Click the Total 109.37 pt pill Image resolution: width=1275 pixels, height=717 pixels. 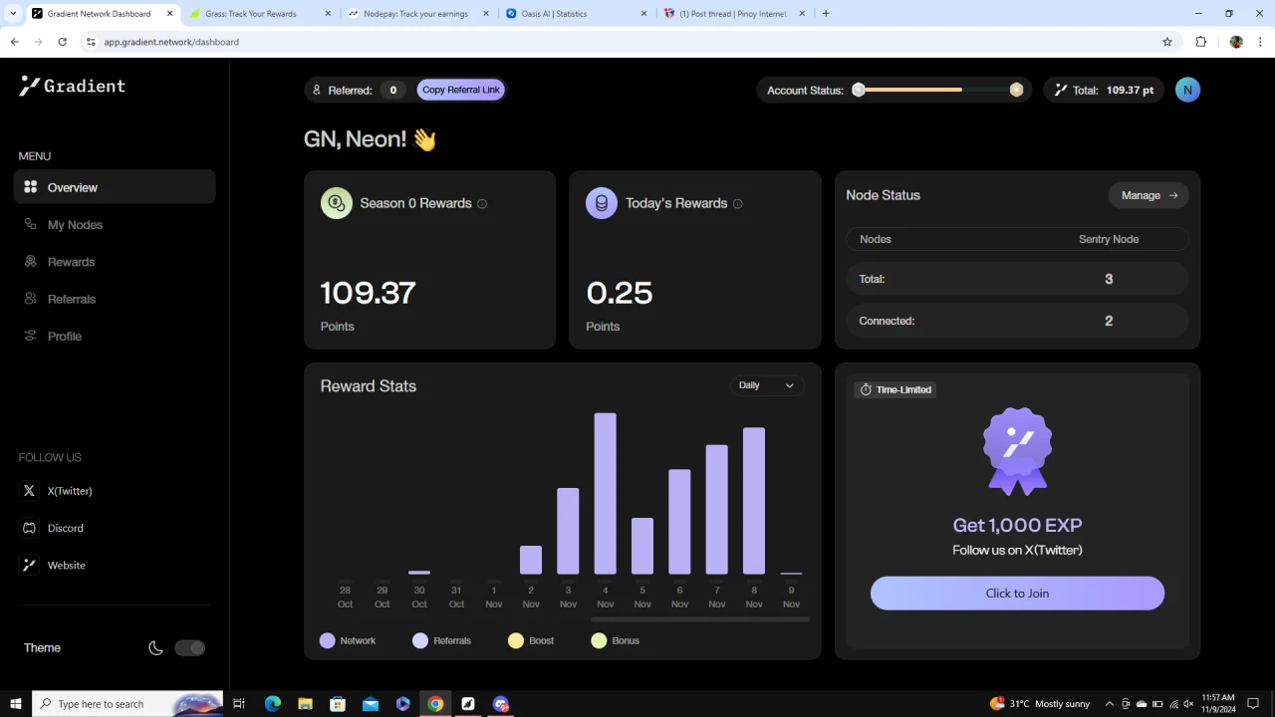(1104, 90)
